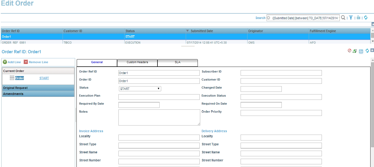Click the column chooser icon
374x167 pixels.
click(358, 18)
